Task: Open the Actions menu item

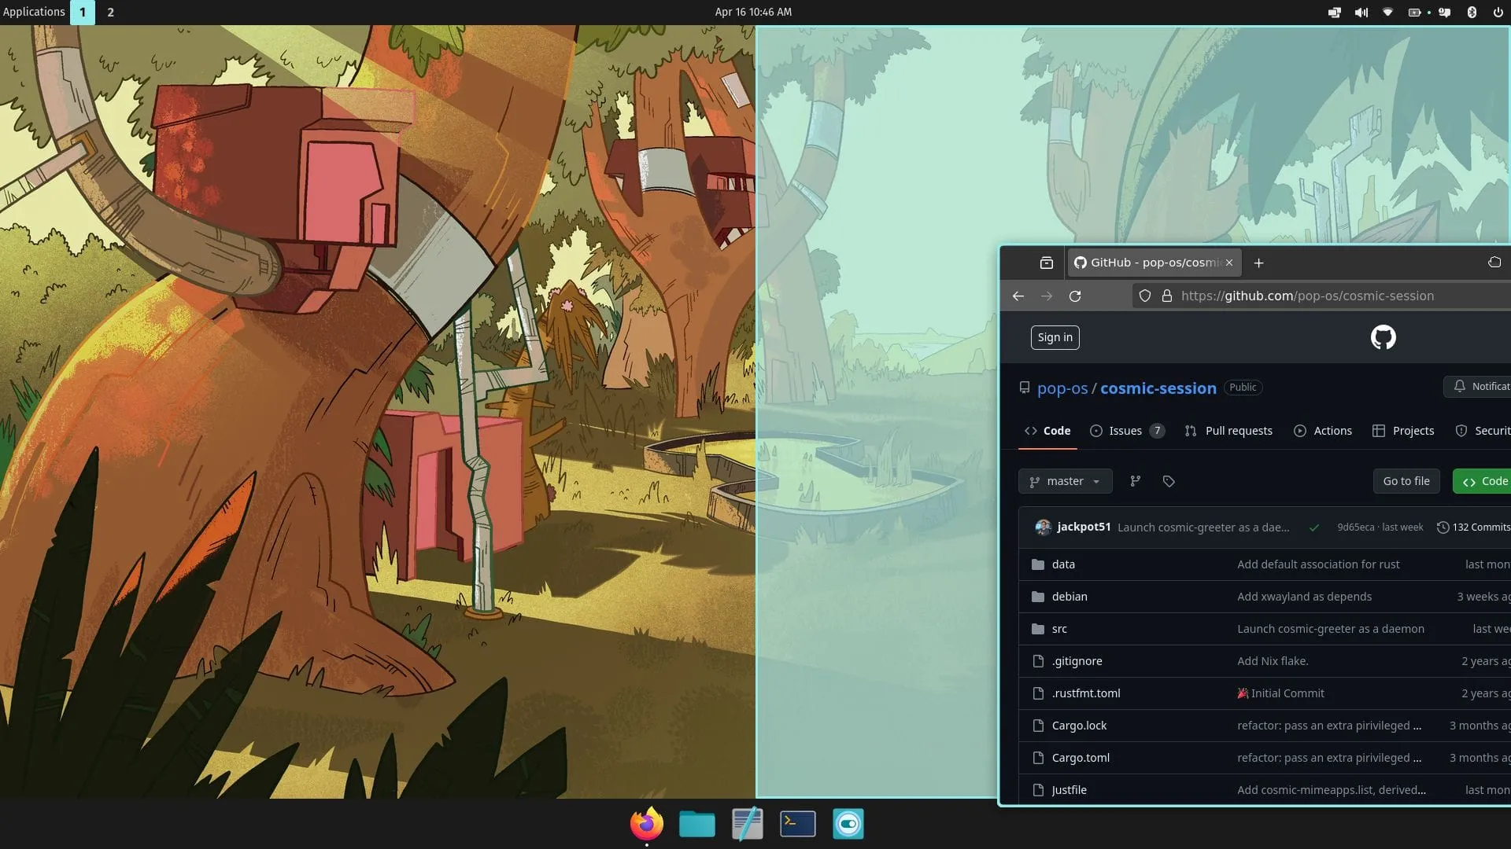Action: [x=1332, y=429]
